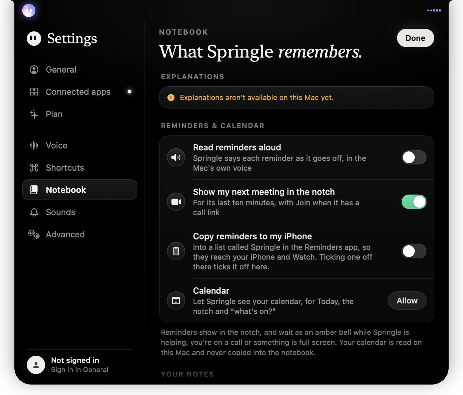Click the General person icon
Image resolution: width=463 pixels, height=395 pixels.
pos(34,70)
